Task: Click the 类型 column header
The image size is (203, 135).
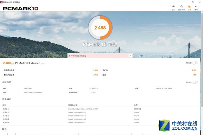Action: click(136, 105)
